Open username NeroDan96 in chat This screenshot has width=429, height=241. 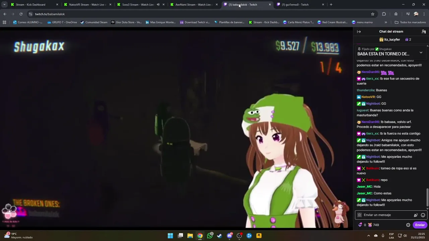(x=370, y=72)
